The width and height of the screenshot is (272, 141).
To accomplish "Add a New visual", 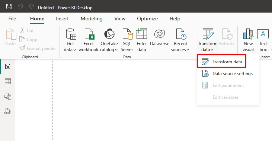I will 248,40.
